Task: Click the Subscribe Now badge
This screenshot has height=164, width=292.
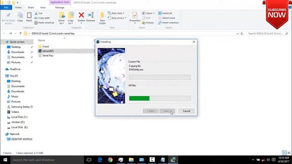Action: pos(277,15)
